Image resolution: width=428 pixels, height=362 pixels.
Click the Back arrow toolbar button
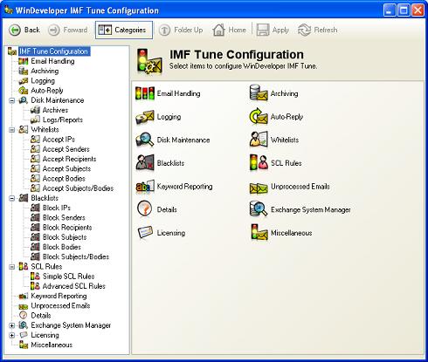click(x=24, y=30)
